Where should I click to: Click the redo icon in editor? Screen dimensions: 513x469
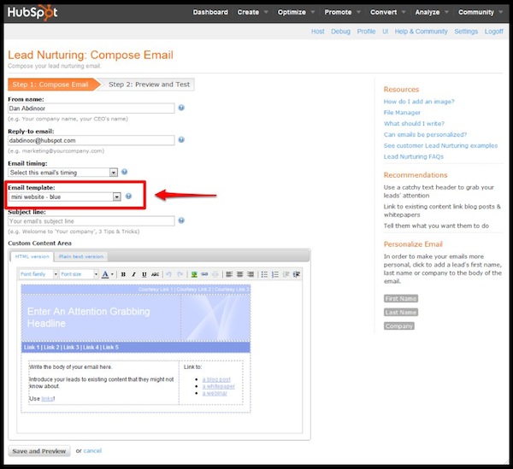pyautogui.click(x=180, y=274)
